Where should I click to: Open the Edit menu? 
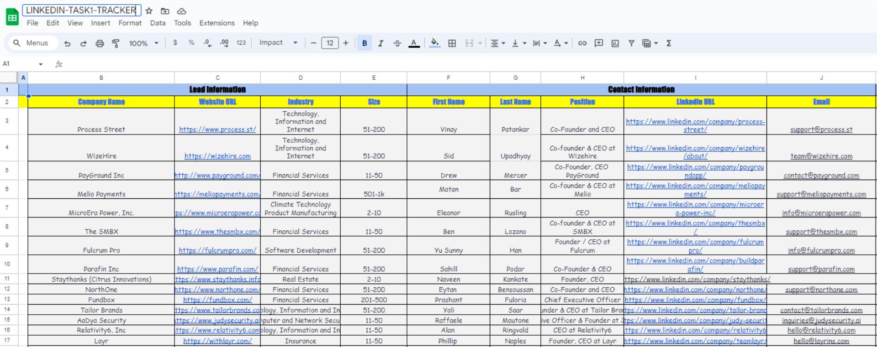coord(53,23)
